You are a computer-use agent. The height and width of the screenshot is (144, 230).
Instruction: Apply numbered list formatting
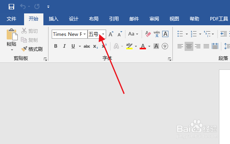194,34
